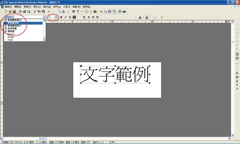Cut the selection with the scissors icon
This screenshot has width=240, height=144.
click(35, 12)
